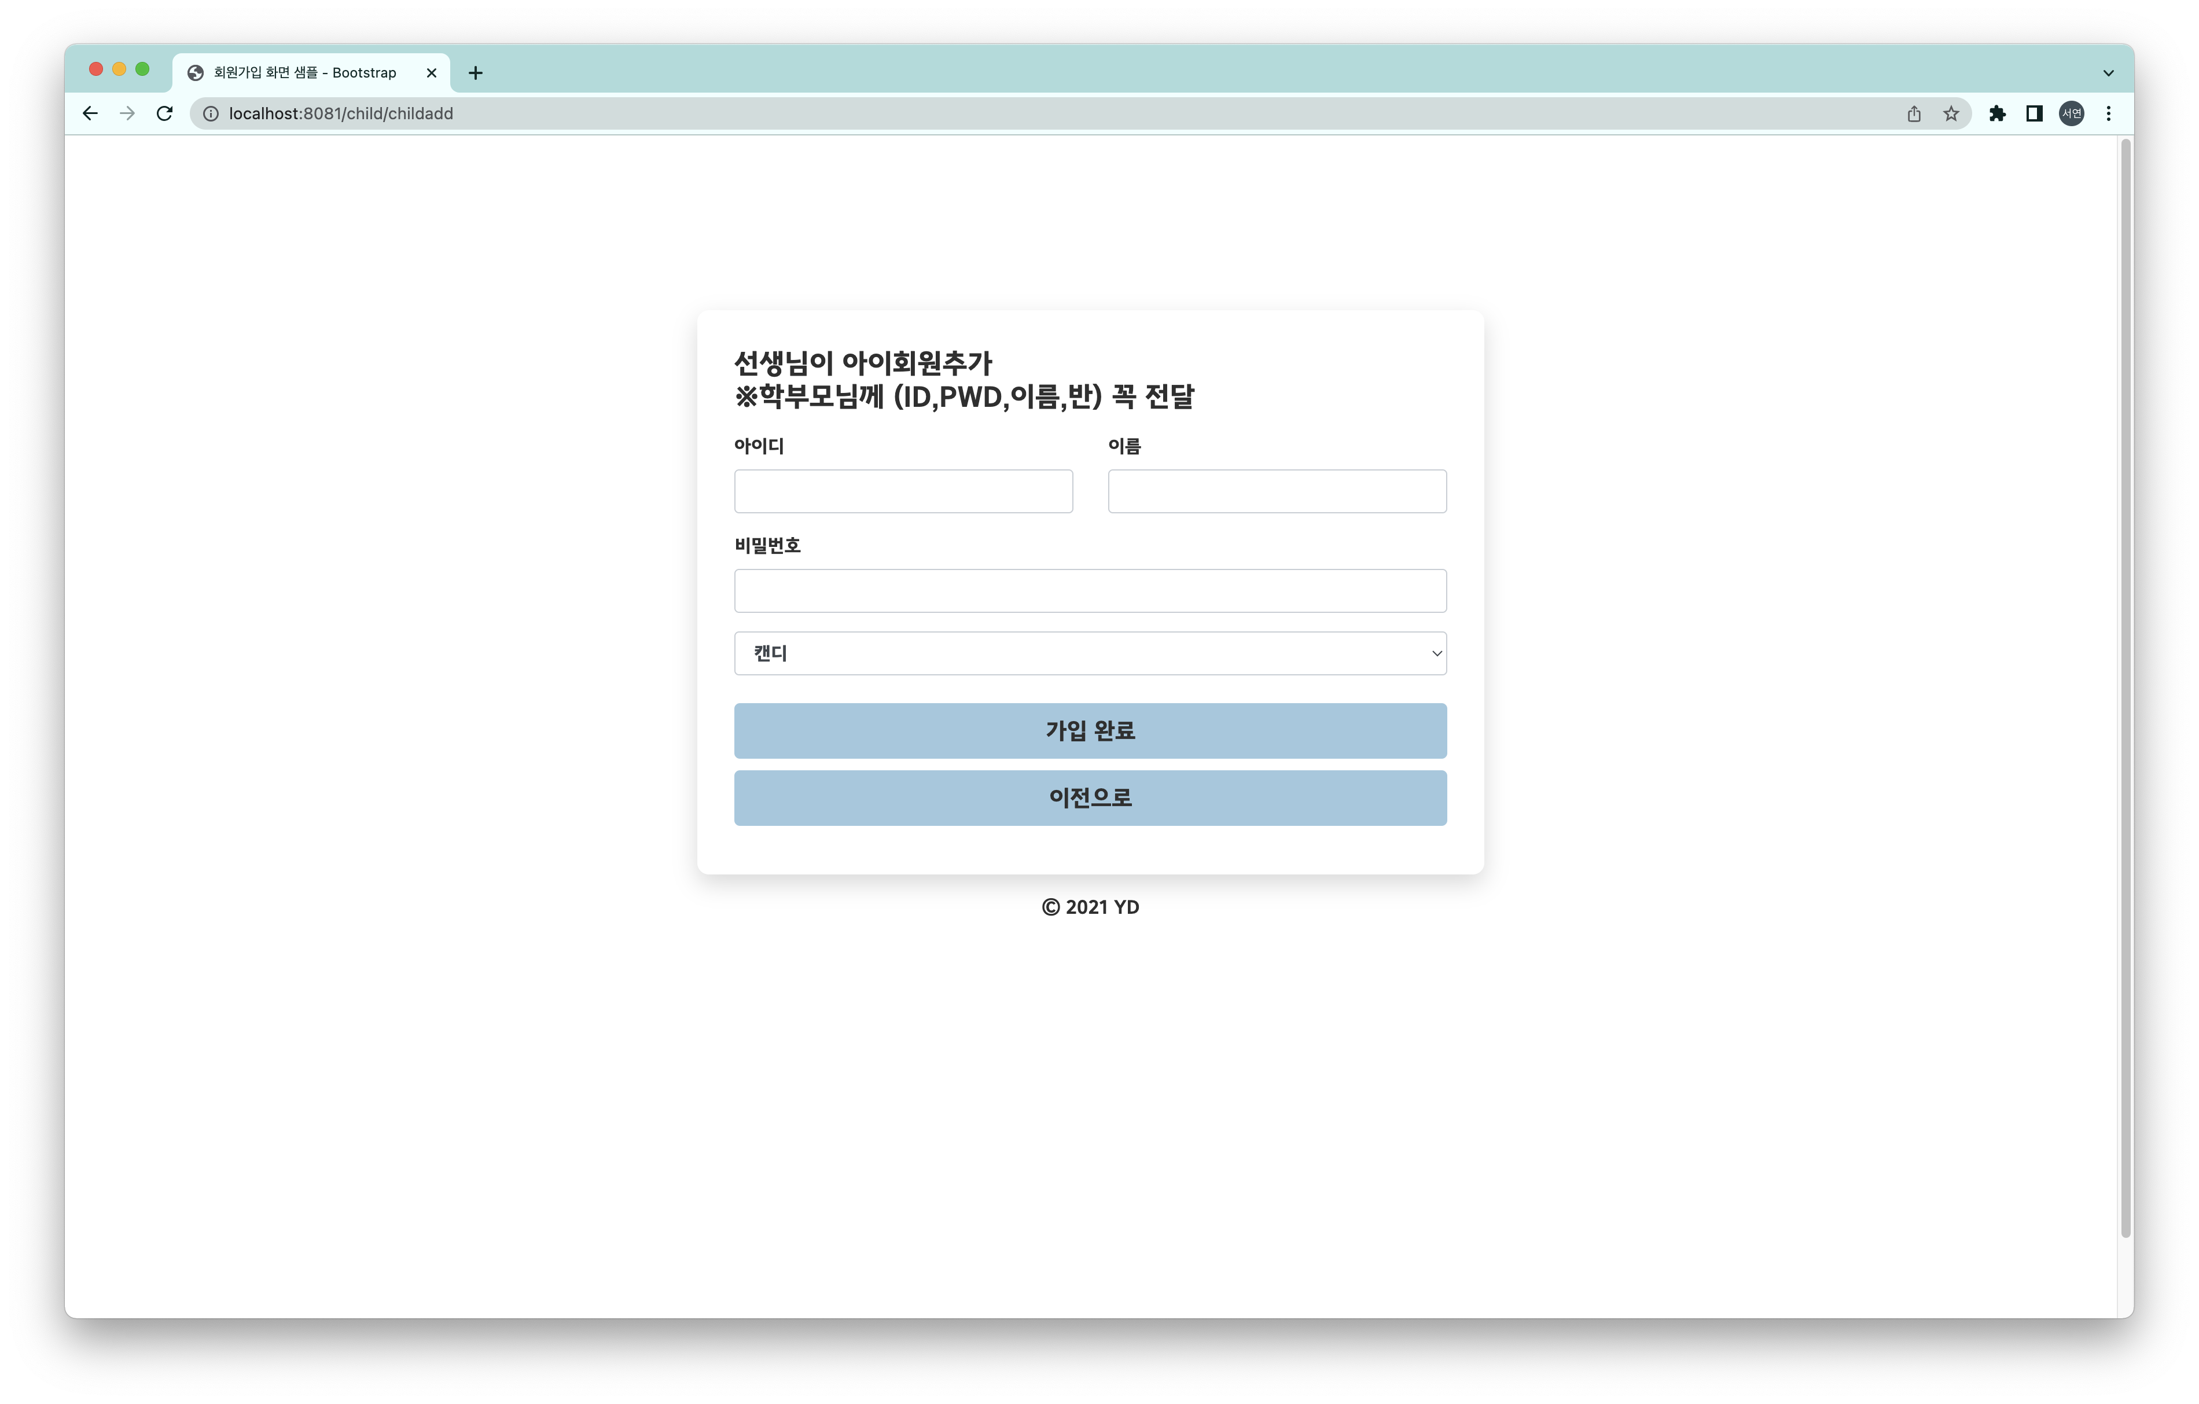Click the forward navigation arrow
The height and width of the screenshot is (1404, 2199).
[127, 113]
